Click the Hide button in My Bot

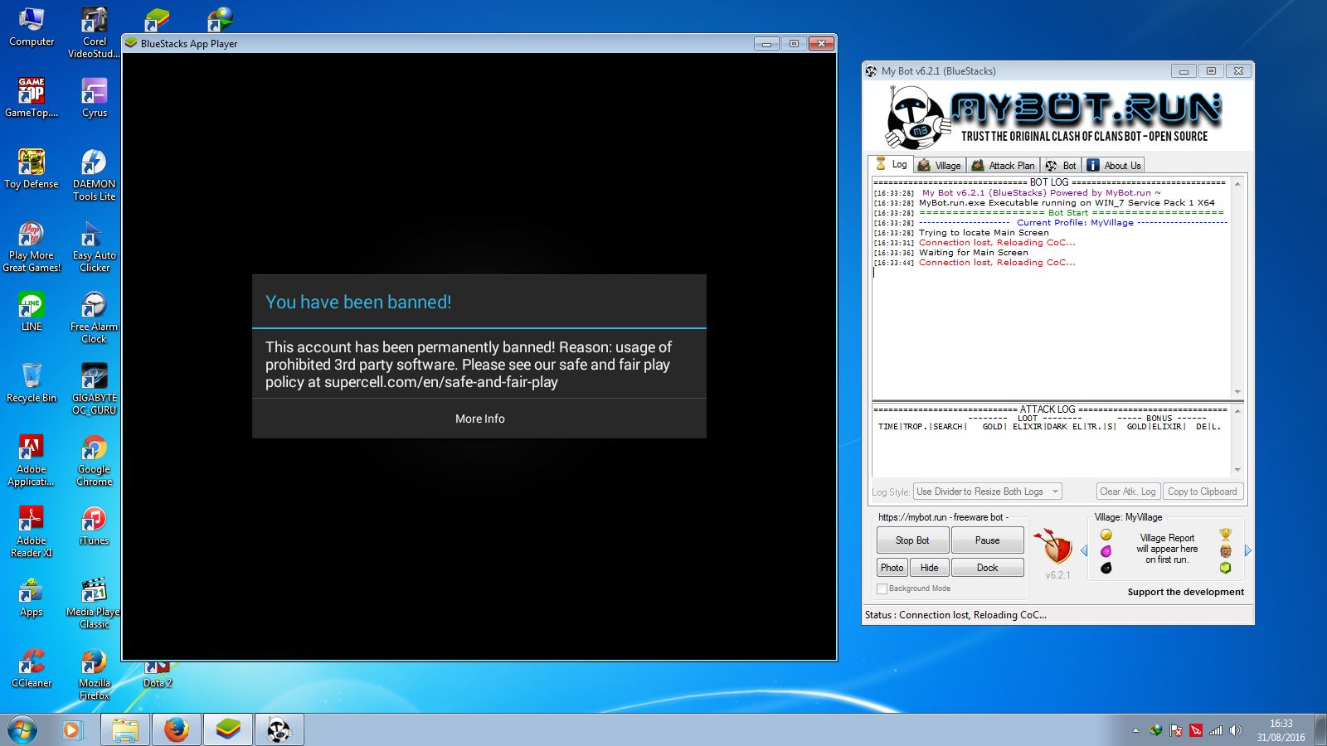point(930,568)
